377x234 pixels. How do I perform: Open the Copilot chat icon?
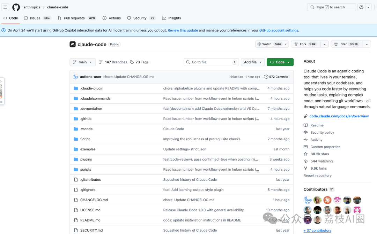tap(361, 7)
